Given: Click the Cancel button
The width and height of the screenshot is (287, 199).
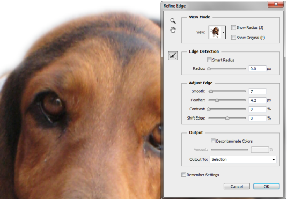Looking at the screenshot, I should coord(237,186).
